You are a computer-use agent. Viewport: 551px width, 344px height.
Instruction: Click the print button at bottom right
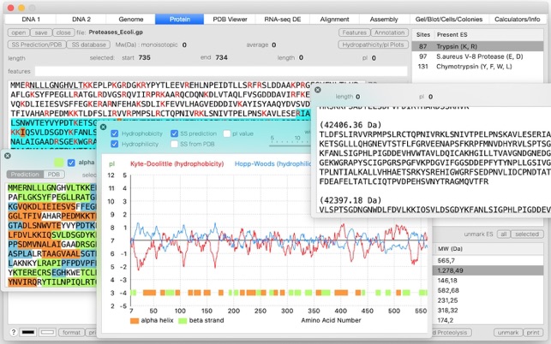click(533, 332)
